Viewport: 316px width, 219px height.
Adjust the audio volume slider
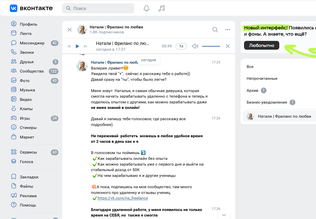coord(211,46)
